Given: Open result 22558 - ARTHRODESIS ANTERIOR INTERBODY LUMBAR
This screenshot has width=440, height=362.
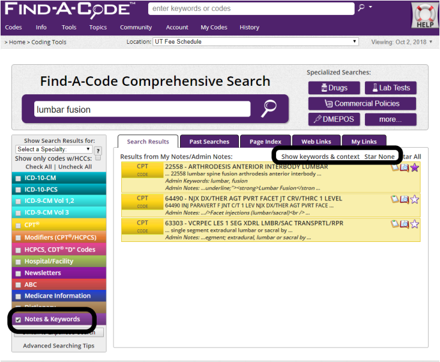Looking at the screenshot, I should pyautogui.click(x=246, y=167).
